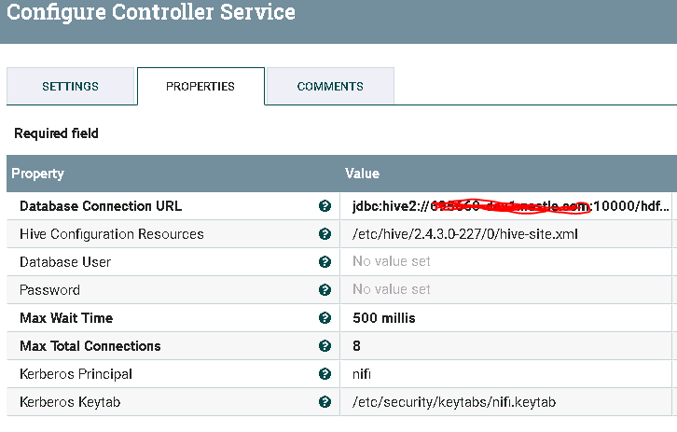Click help icon for Max Wait Time

click(325, 318)
